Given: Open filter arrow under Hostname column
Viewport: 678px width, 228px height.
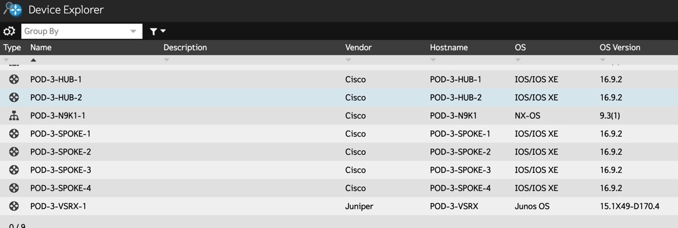Looking at the screenshot, I should 433,60.
